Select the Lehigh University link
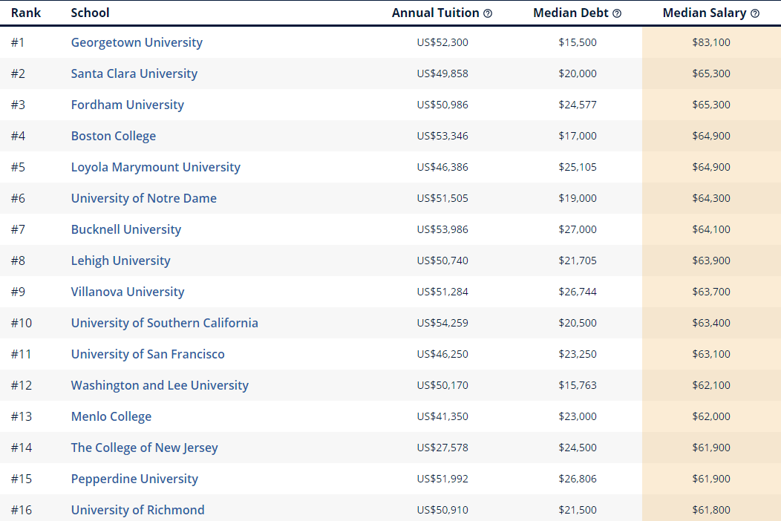This screenshot has height=521, width=781. point(120,260)
